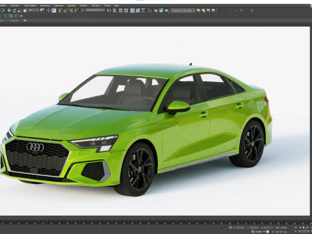Viewport: 312px width, 234px height.
Task: Click first icon after render preset dropdown
Action: [x=198, y=10]
